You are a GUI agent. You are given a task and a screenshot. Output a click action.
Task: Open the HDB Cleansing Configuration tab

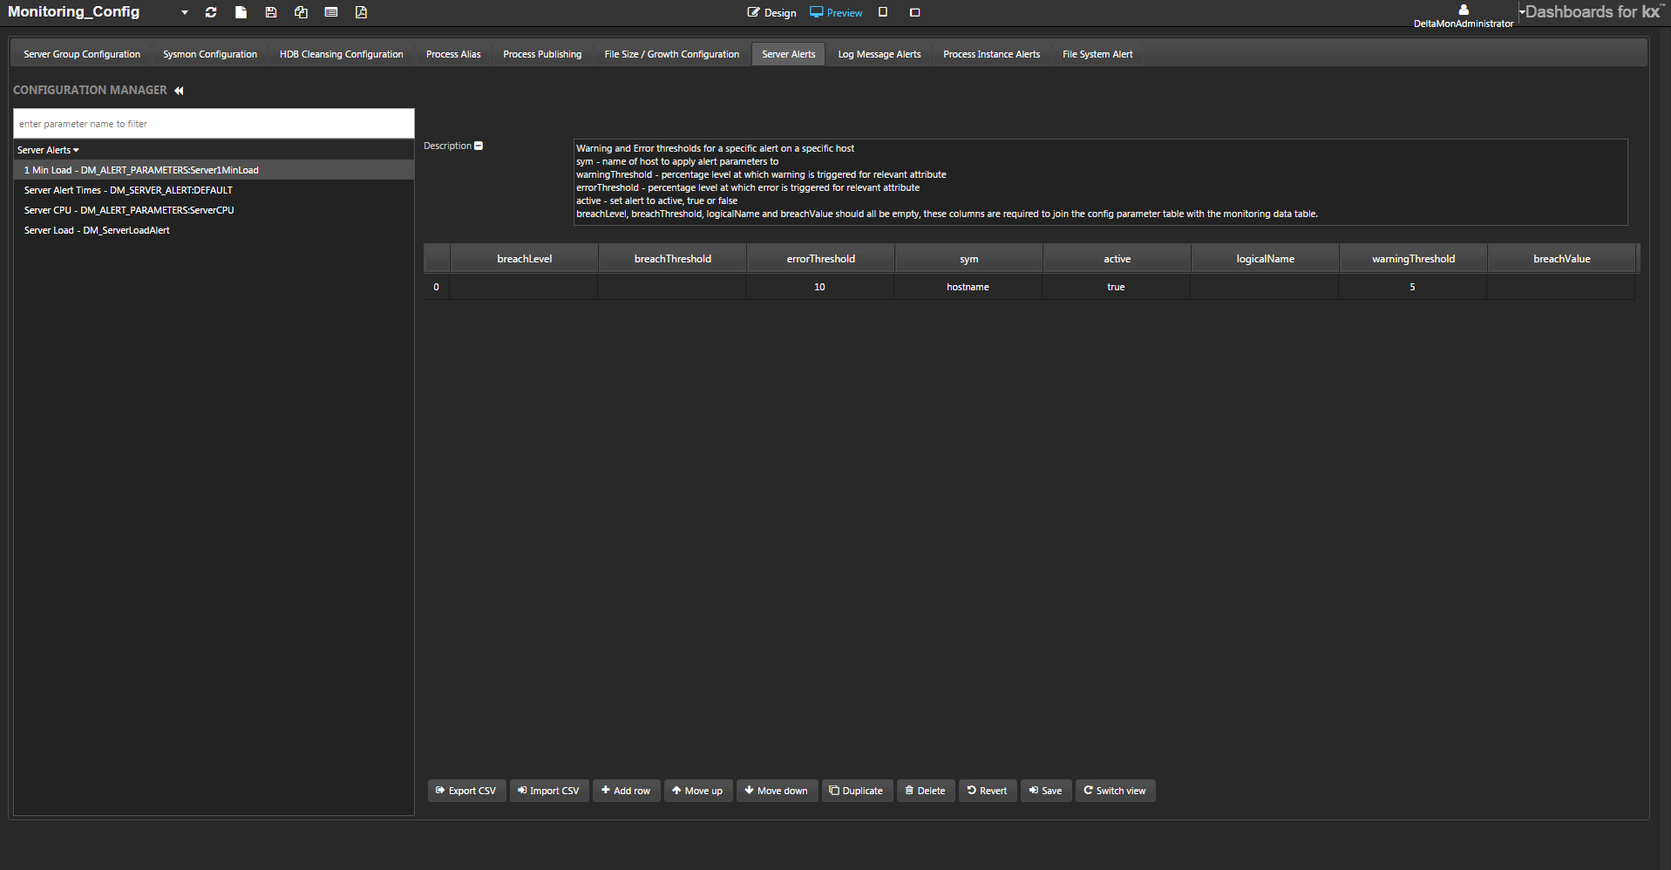(342, 54)
